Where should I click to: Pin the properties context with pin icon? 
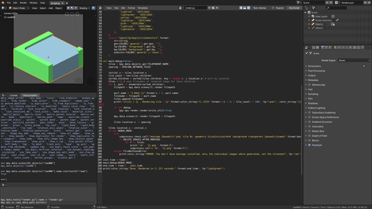tap(307, 53)
